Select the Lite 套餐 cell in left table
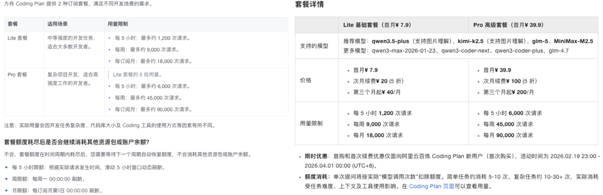This screenshot has height=195, width=603. 18,38
